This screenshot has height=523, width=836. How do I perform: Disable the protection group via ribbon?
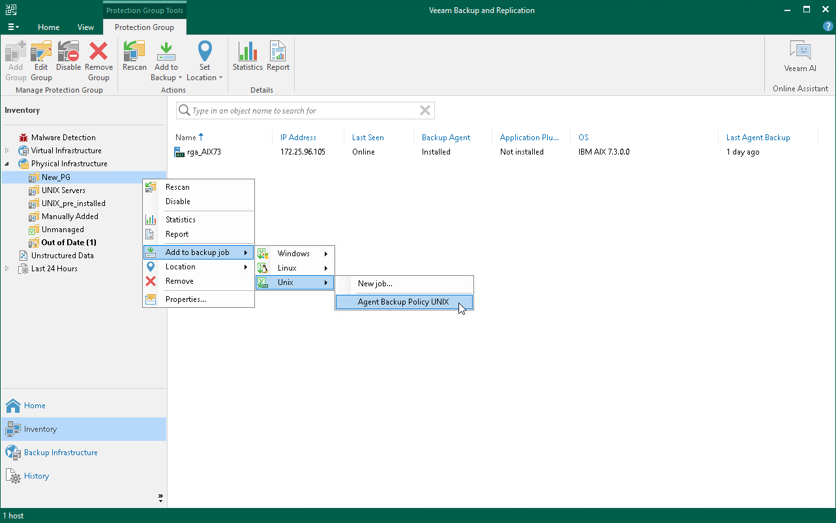(x=68, y=57)
